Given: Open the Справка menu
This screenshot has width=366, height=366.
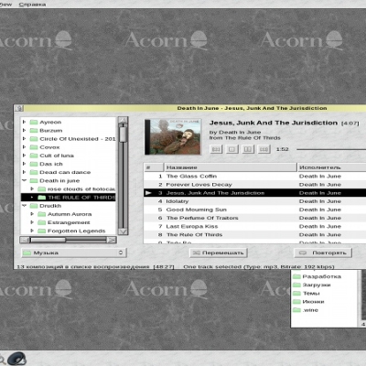Looking at the screenshot, I should 32,5.
